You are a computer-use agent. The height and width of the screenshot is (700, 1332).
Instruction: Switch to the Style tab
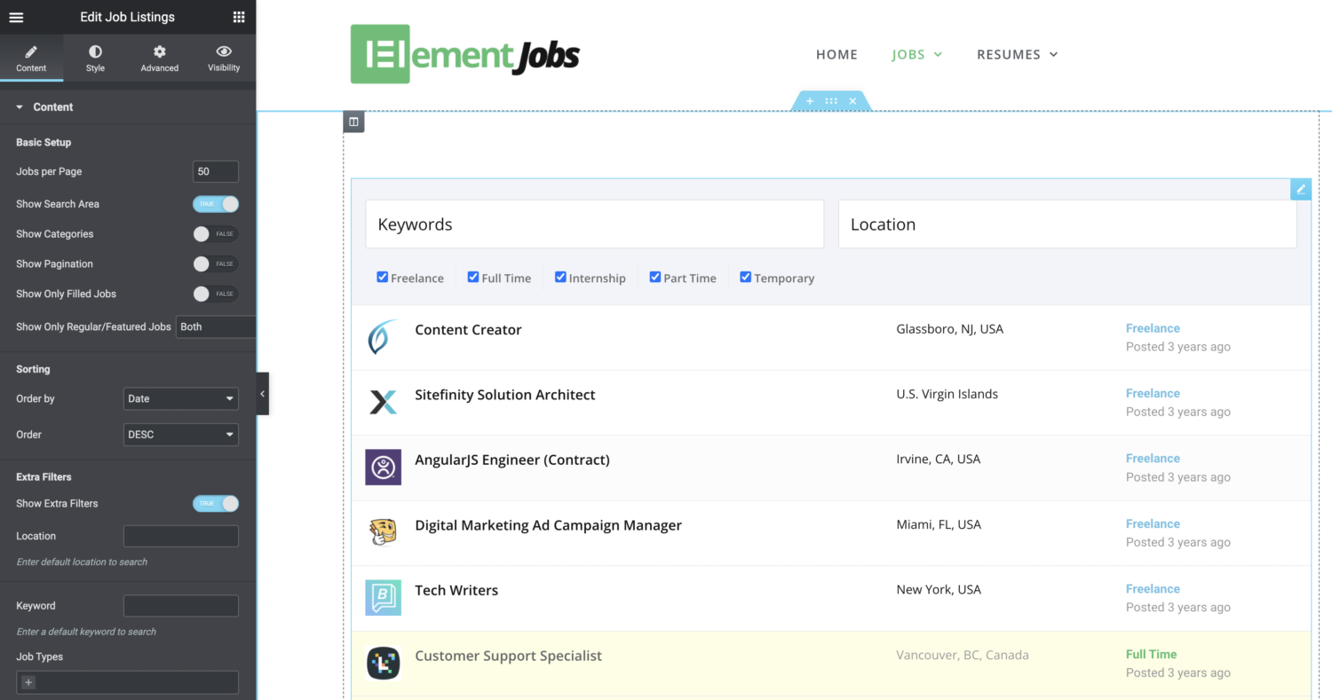(95, 58)
